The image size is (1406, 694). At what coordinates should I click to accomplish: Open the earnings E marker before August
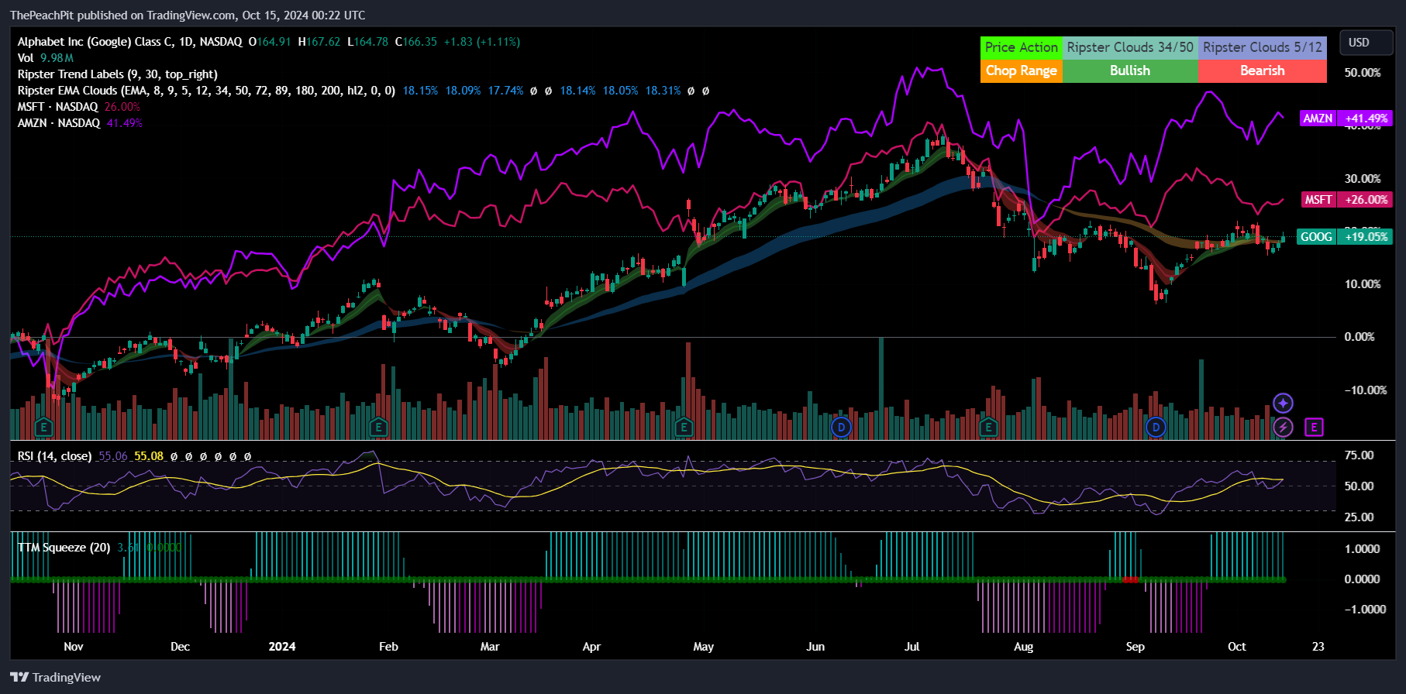tap(988, 427)
